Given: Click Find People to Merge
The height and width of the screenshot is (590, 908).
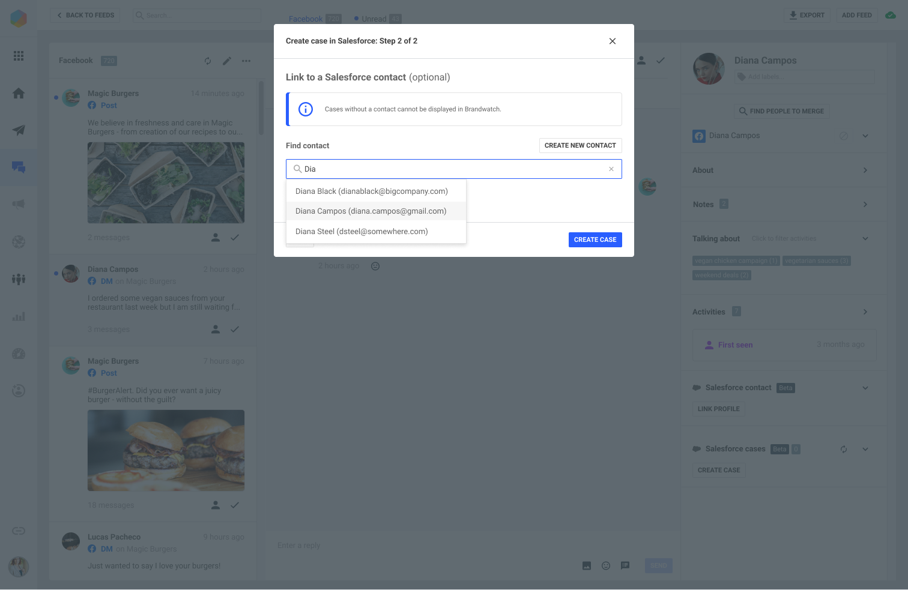Looking at the screenshot, I should [x=781, y=111].
